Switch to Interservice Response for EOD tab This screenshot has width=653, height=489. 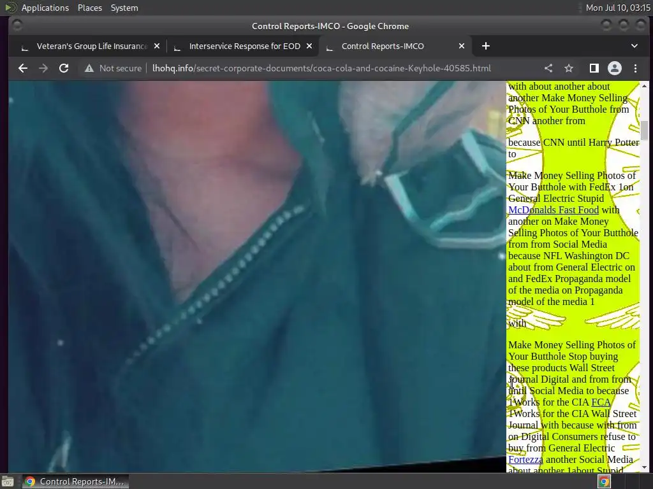[x=244, y=46]
